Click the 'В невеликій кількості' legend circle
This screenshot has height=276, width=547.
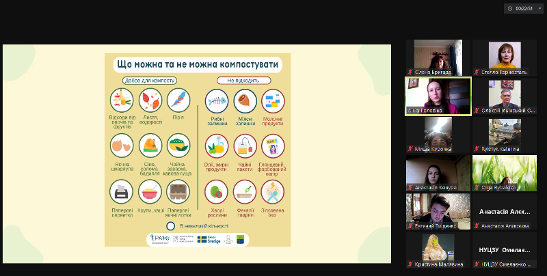click(171, 225)
